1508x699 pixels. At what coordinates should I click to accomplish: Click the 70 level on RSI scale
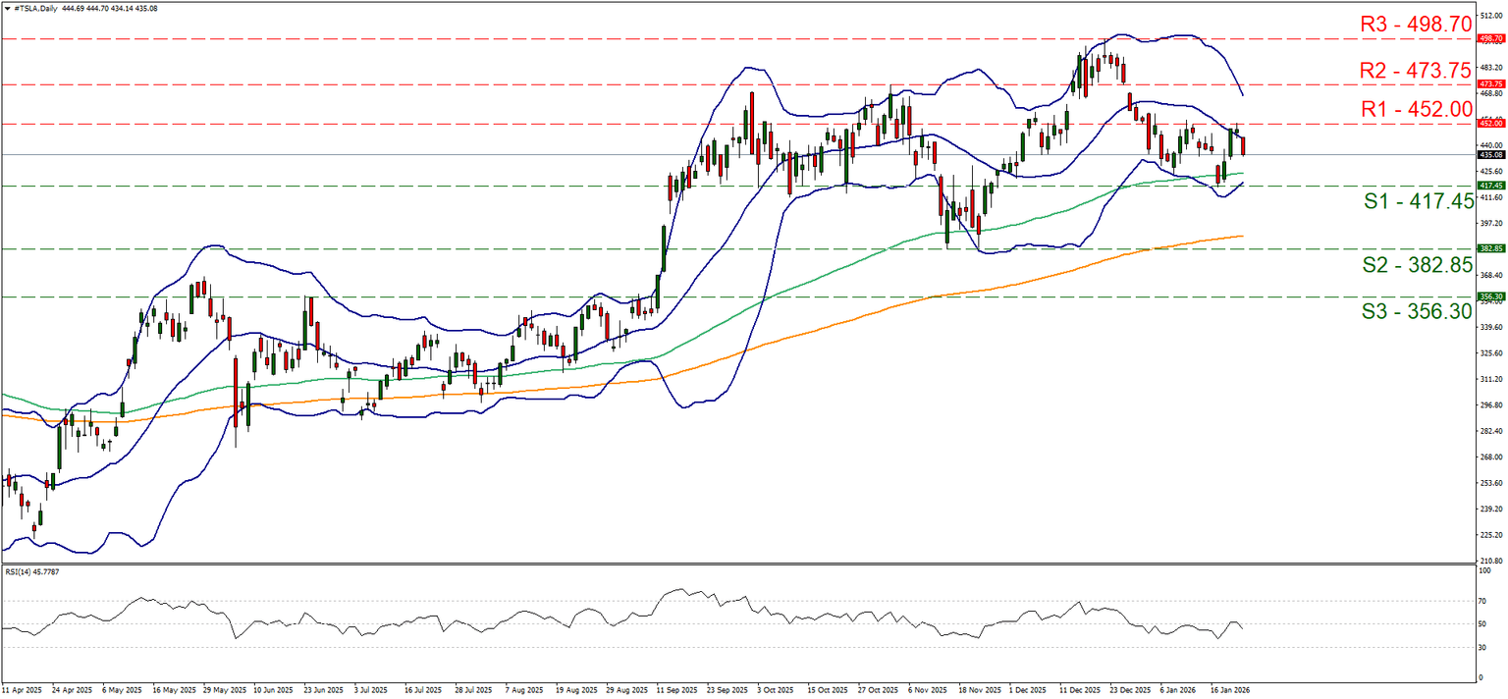[x=1483, y=601]
